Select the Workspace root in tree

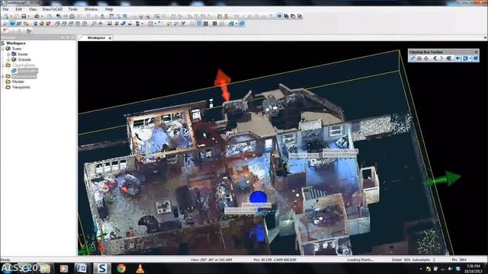click(15, 43)
